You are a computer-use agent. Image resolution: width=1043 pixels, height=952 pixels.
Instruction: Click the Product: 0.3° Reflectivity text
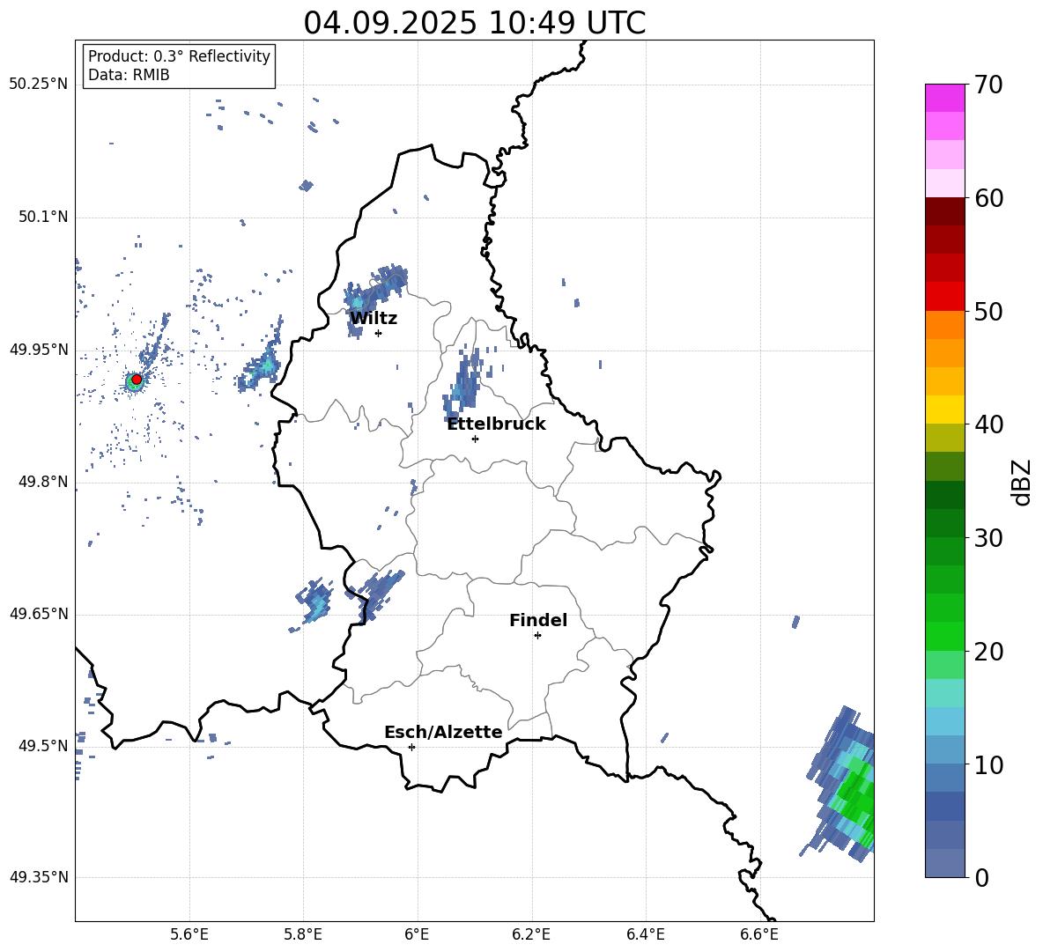179,56
